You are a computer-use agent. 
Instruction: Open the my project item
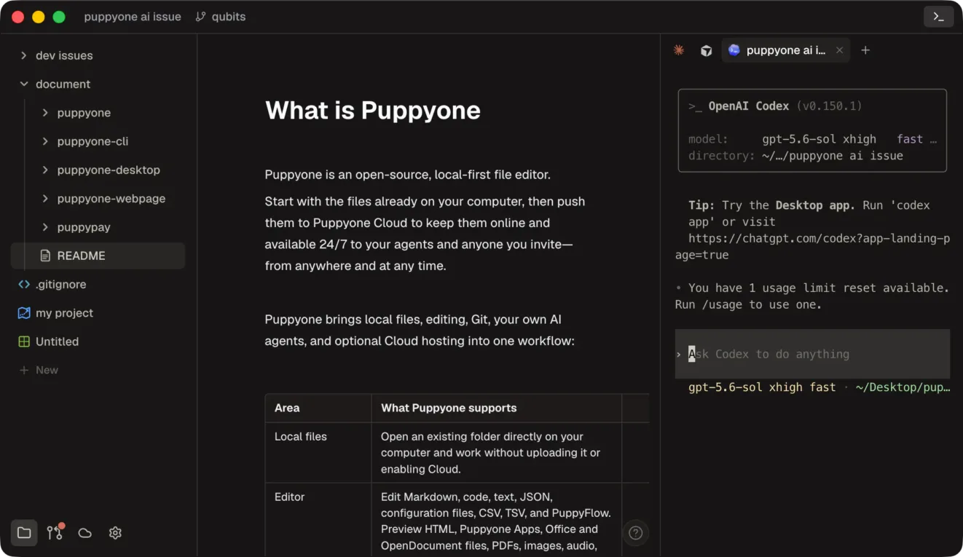tap(98, 313)
